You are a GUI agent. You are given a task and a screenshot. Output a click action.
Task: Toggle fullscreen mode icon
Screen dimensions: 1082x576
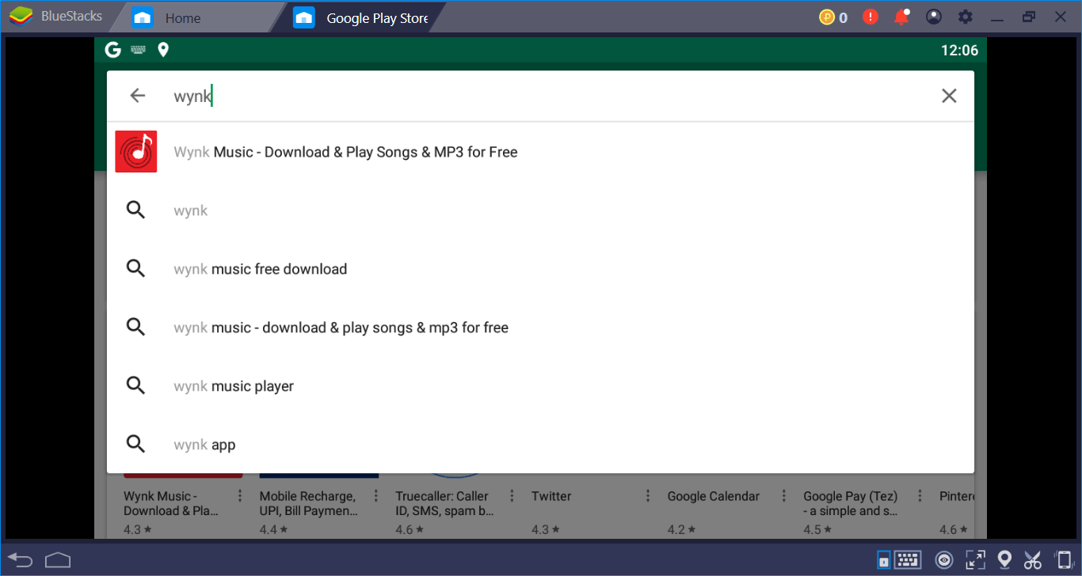[x=975, y=560]
